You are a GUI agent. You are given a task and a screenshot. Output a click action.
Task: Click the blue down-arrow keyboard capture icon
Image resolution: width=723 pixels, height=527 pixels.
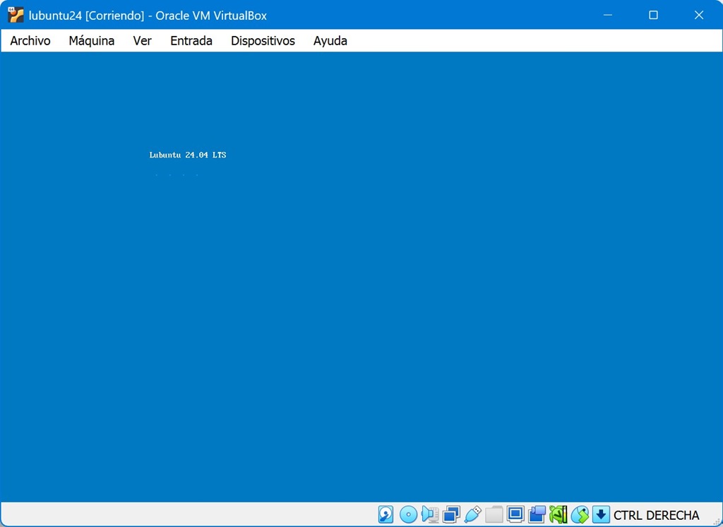tap(601, 515)
